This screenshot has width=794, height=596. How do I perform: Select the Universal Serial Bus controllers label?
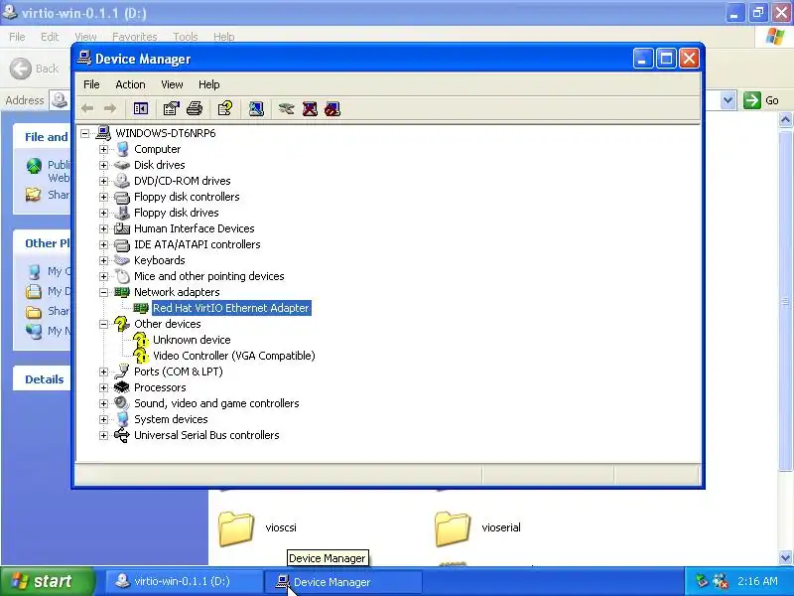(x=206, y=435)
